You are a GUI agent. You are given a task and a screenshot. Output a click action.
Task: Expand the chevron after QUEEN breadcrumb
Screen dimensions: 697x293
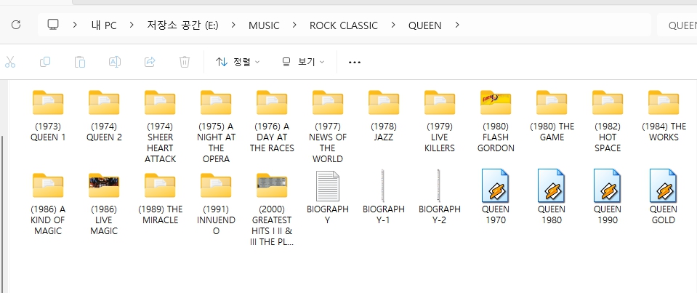[457, 25]
